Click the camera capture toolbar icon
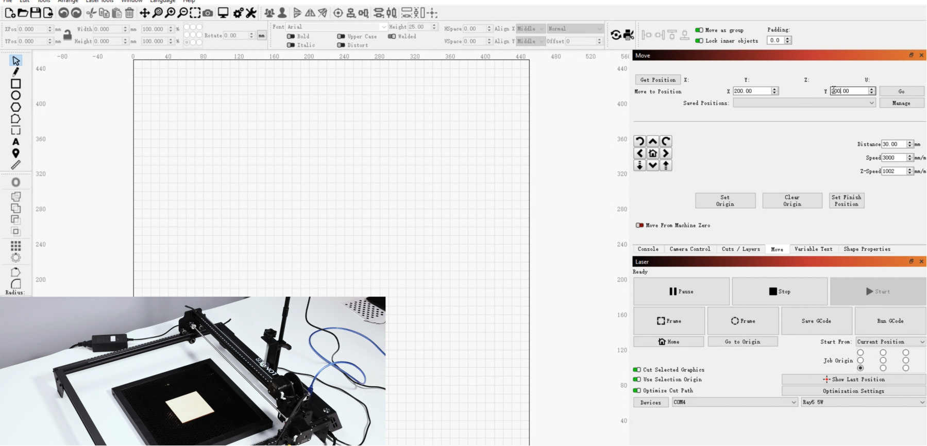This screenshot has width=927, height=446. pyautogui.click(x=208, y=13)
